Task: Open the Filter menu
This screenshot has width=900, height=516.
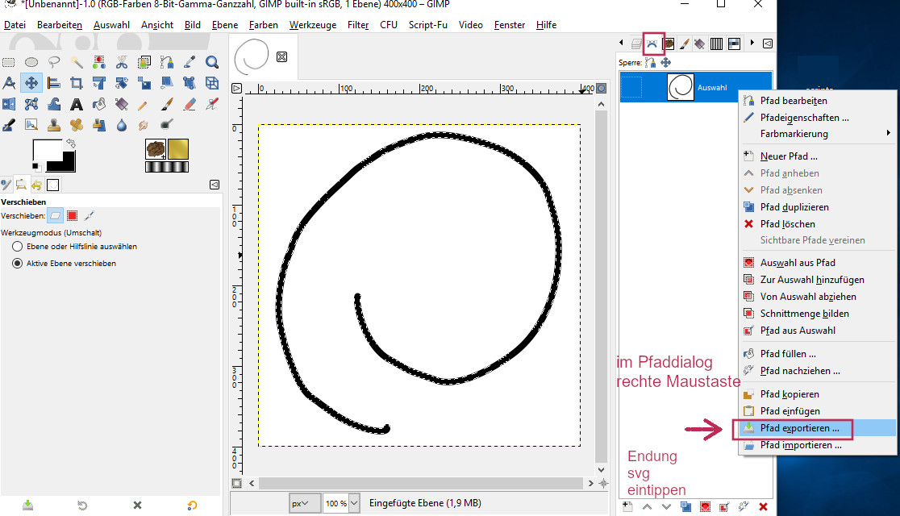Action: pyautogui.click(x=358, y=25)
